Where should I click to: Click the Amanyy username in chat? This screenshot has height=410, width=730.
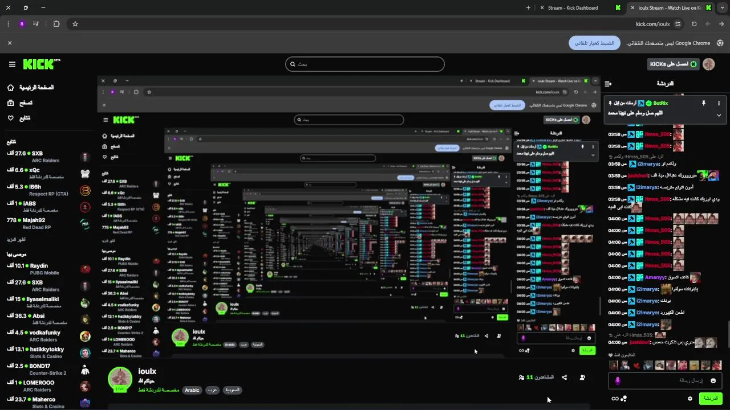tap(655, 277)
